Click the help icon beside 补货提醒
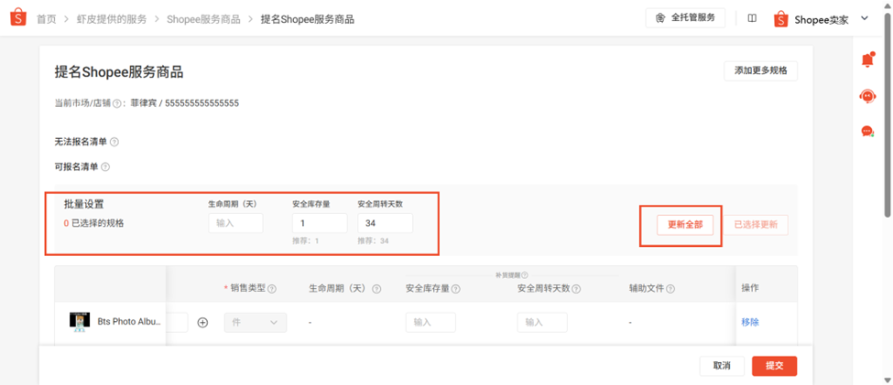This screenshot has width=893, height=385. point(525,275)
